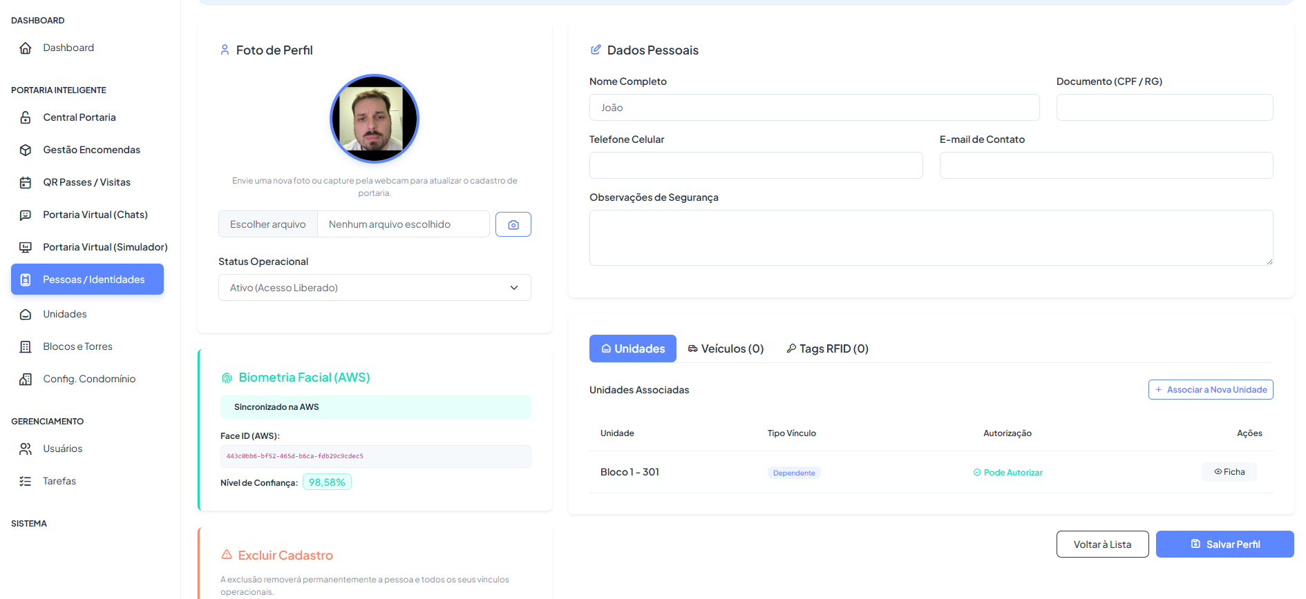Click the Usuários people icon
Image resolution: width=1306 pixels, height=599 pixels.
(x=26, y=449)
